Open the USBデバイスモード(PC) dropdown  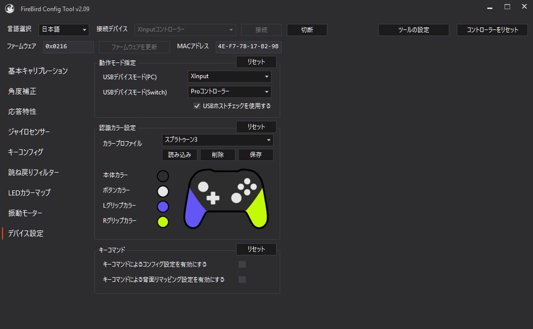pos(229,77)
